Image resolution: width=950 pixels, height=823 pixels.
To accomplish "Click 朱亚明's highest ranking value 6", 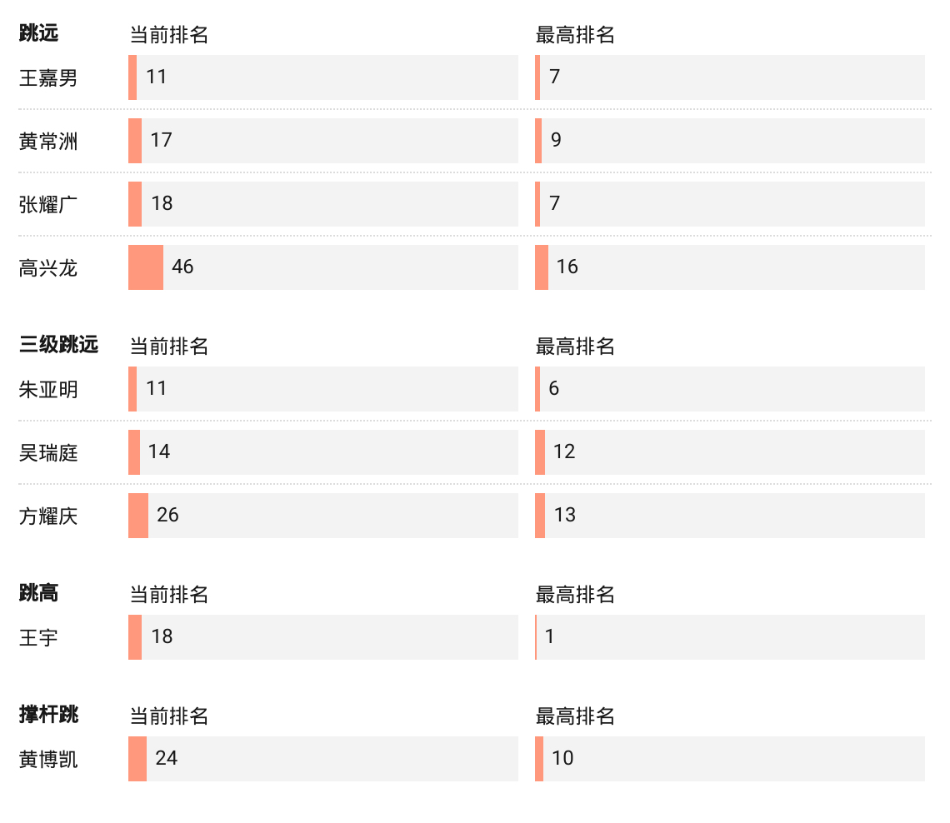I will click(554, 388).
